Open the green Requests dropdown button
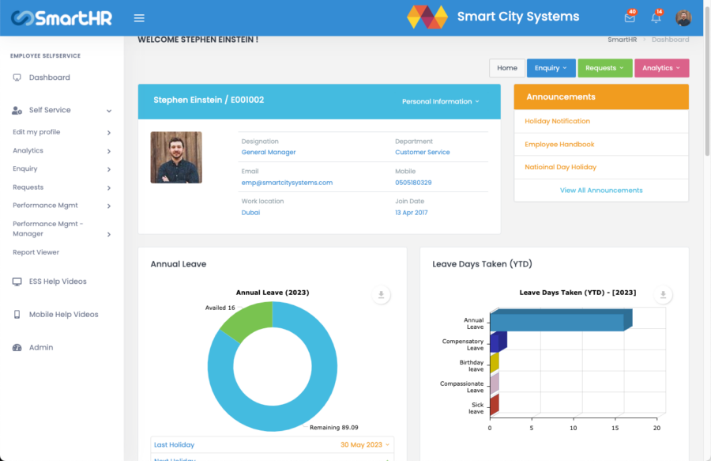Screen dimensions: 711x461 pyautogui.click(x=605, y=68)
